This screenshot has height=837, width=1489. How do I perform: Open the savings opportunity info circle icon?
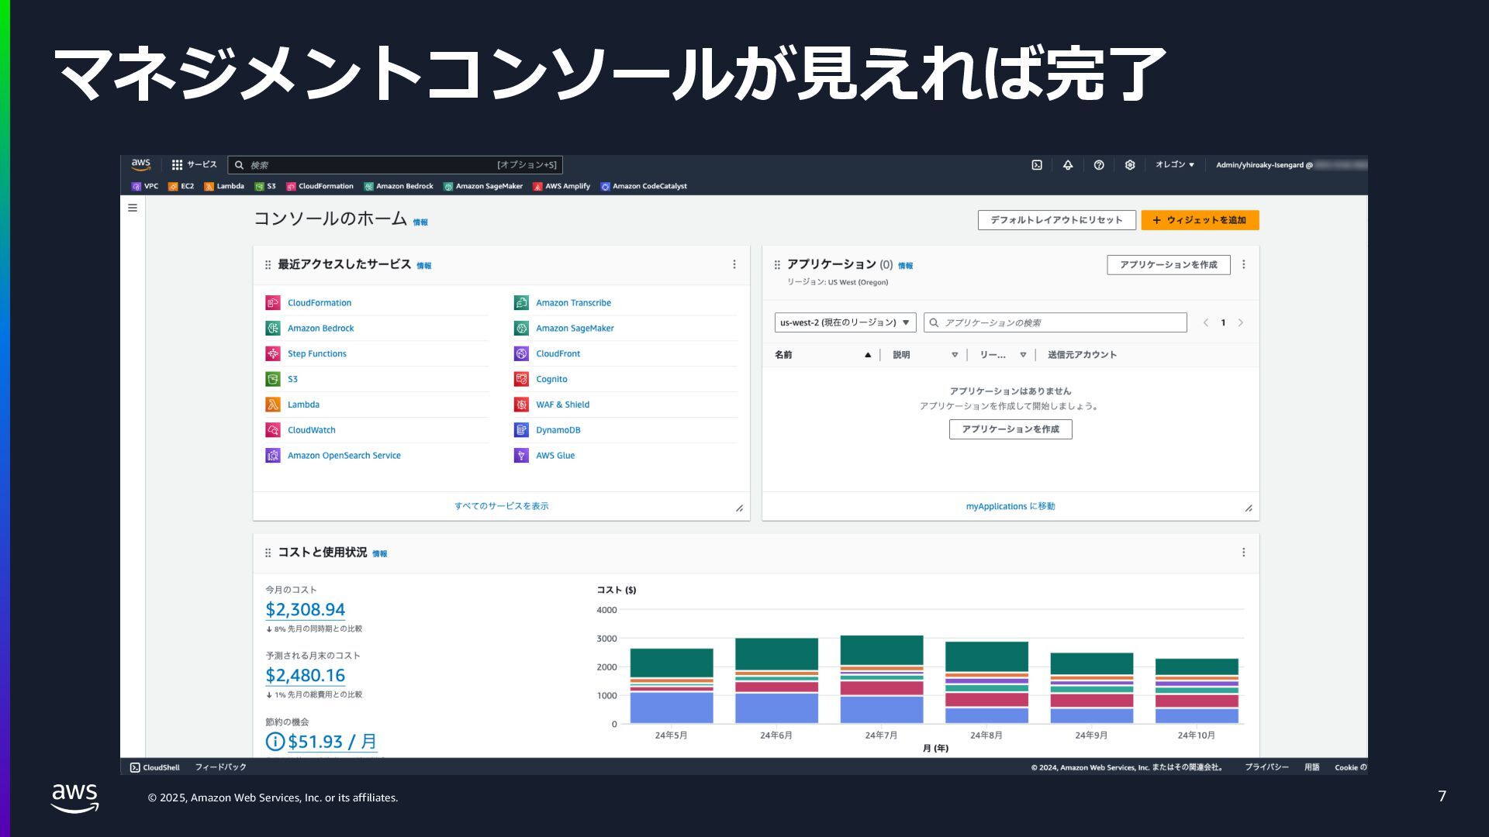tap(275, 742)
